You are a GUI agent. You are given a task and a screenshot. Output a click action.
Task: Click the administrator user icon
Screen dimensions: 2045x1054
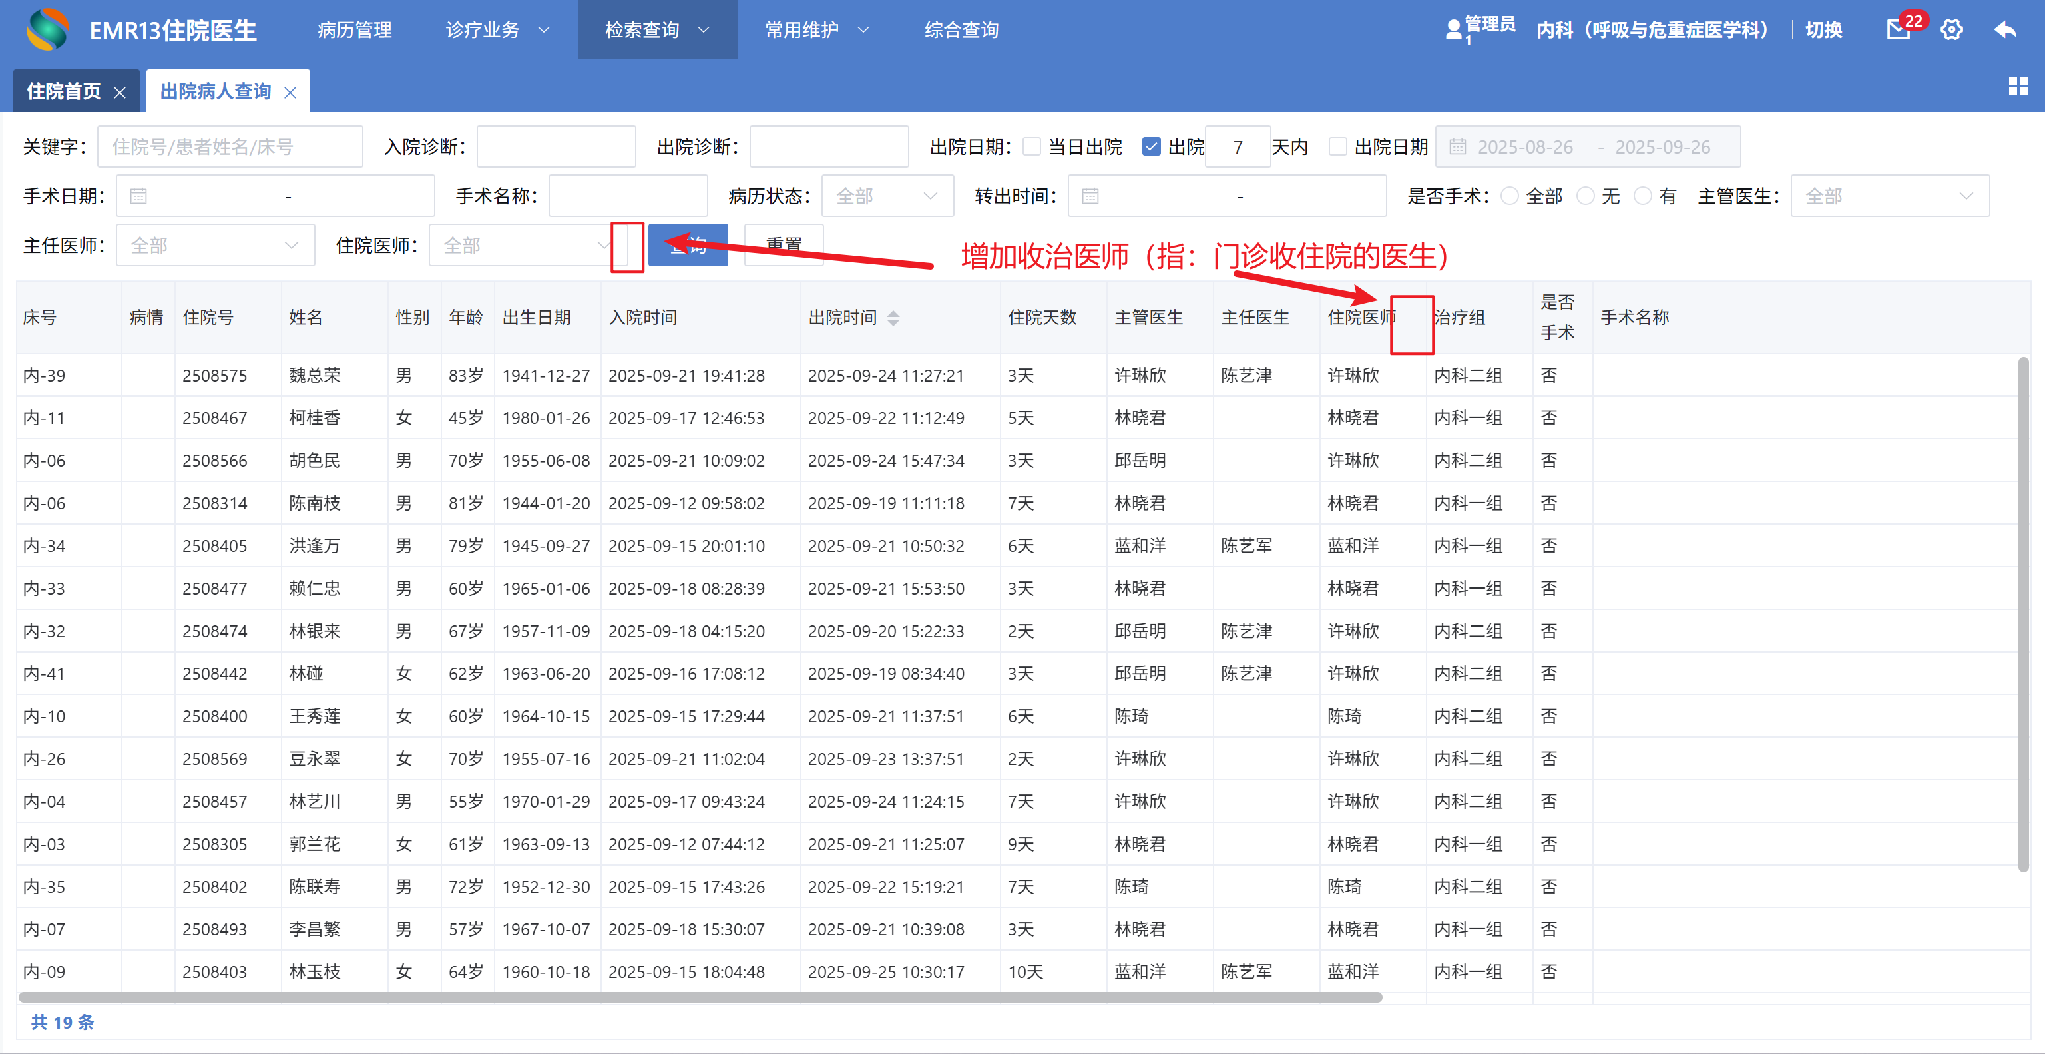coord(1453,30)
